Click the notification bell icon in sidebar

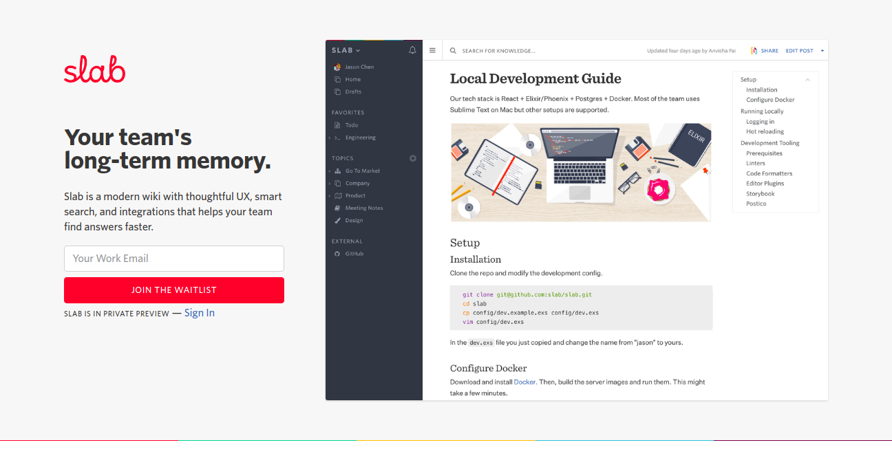coord(412,50)
